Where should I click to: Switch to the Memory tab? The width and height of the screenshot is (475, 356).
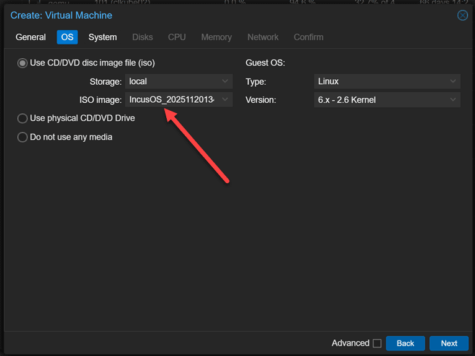click(x=216, y=37)
